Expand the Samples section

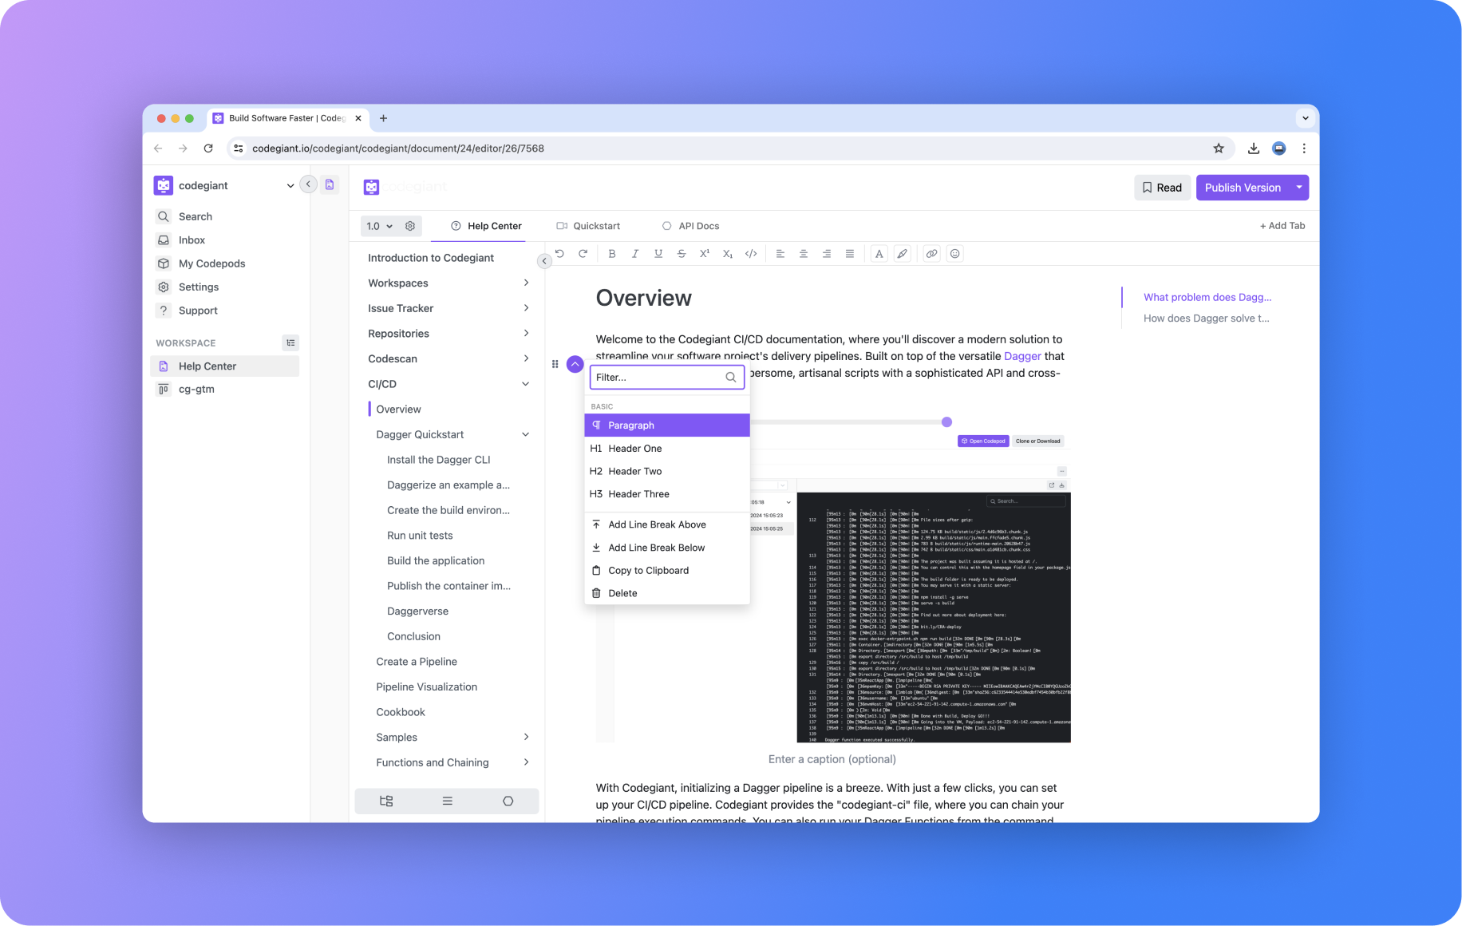[x=526, y=737]
